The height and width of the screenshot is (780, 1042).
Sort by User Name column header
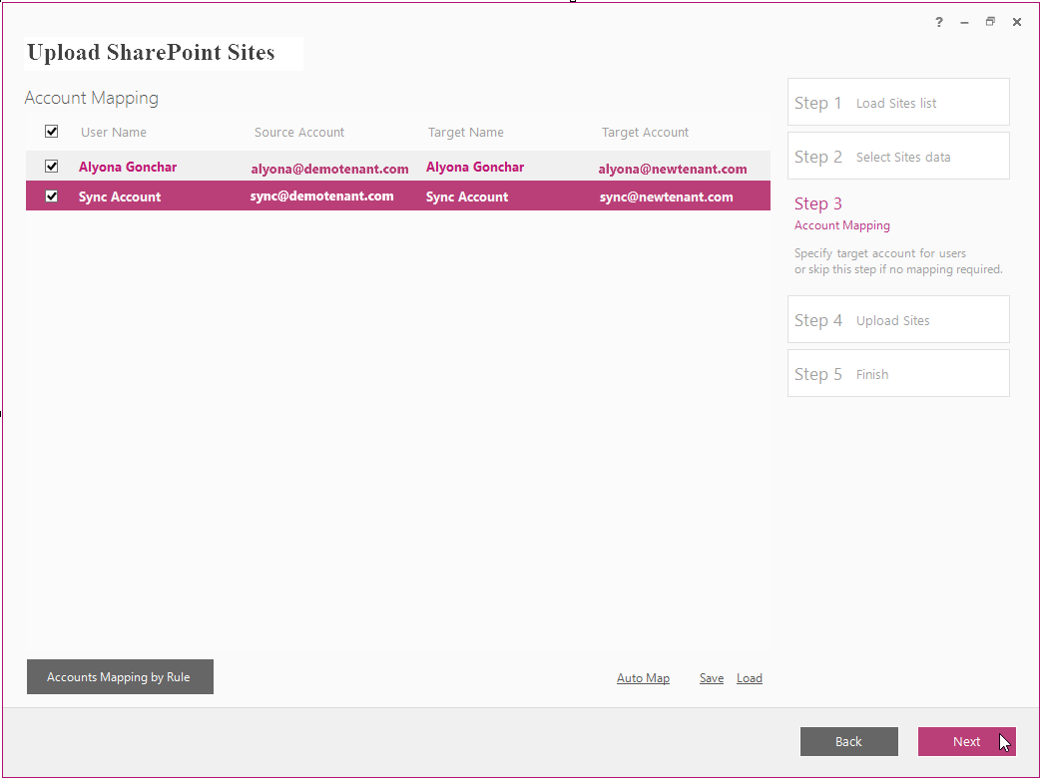coord(114,133)
